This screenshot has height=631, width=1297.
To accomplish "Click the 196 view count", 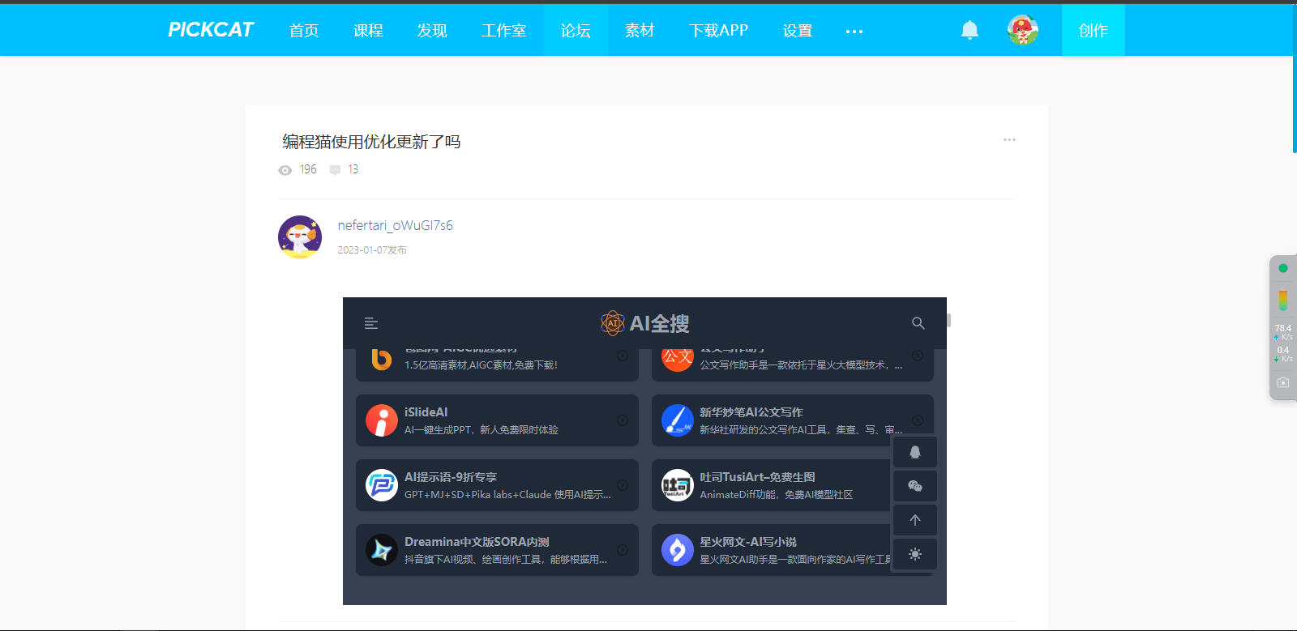I will [308, 169].
